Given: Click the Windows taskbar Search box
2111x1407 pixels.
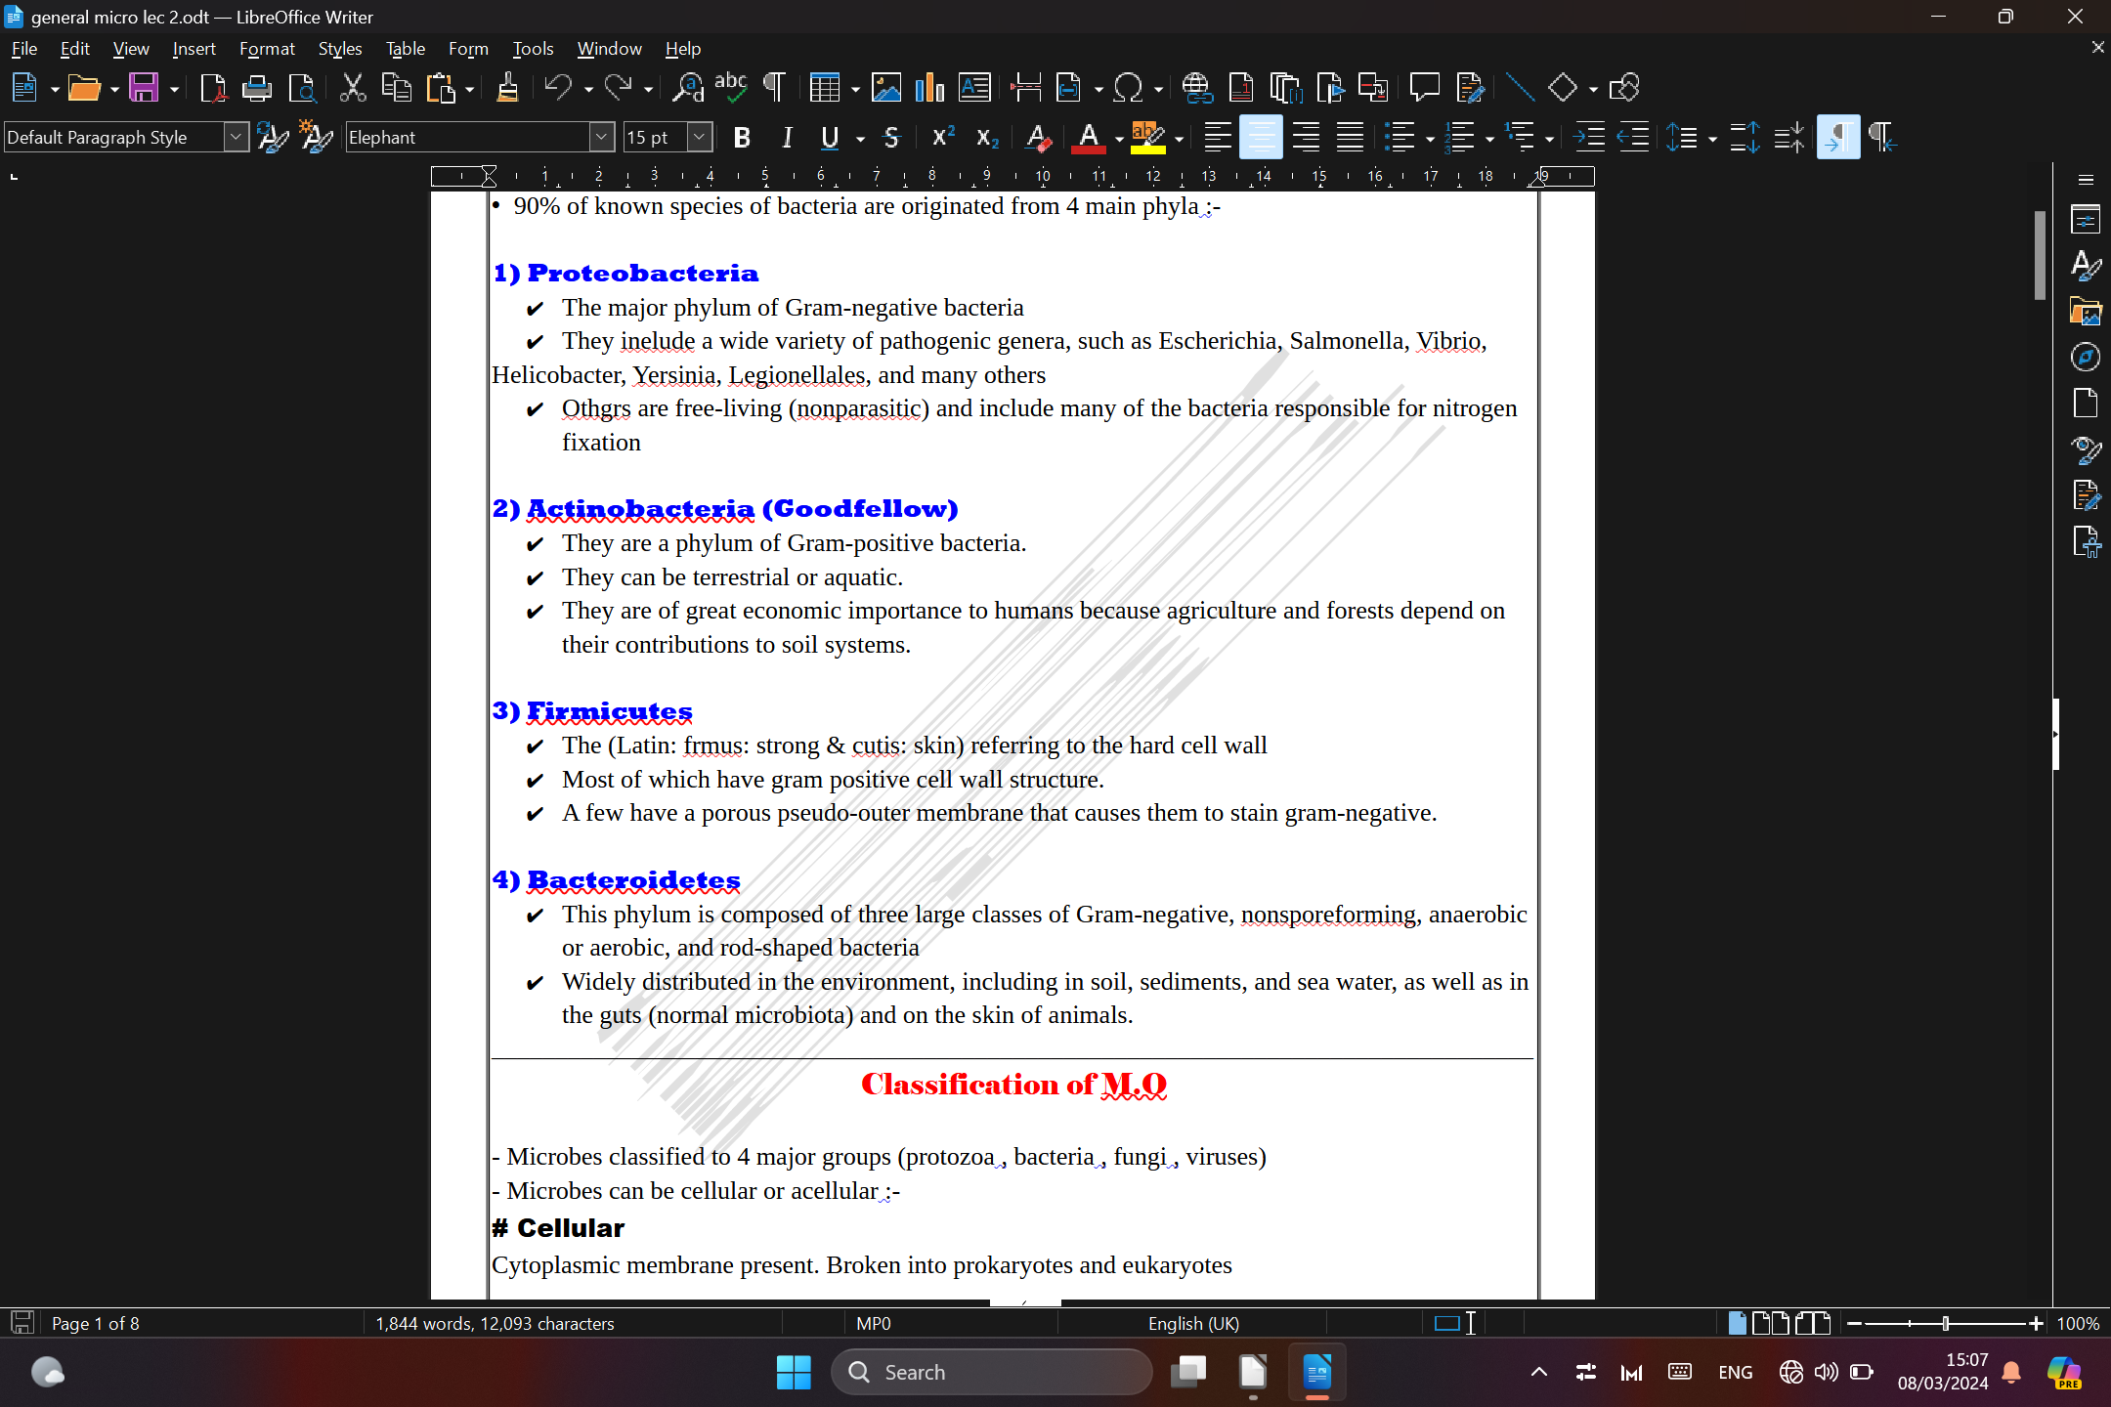Looking at the screenshot, I should (x=990, y=1372).
